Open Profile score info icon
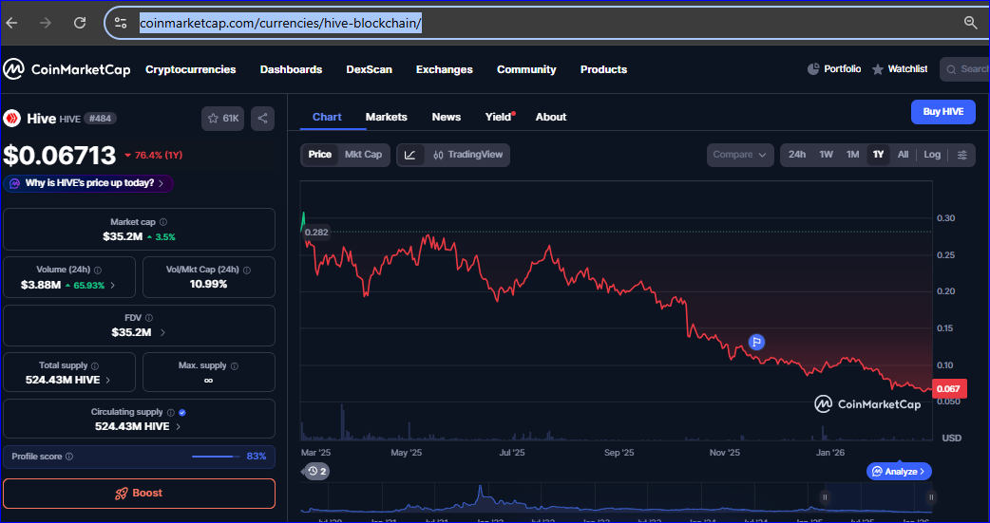 pos(69,457)
